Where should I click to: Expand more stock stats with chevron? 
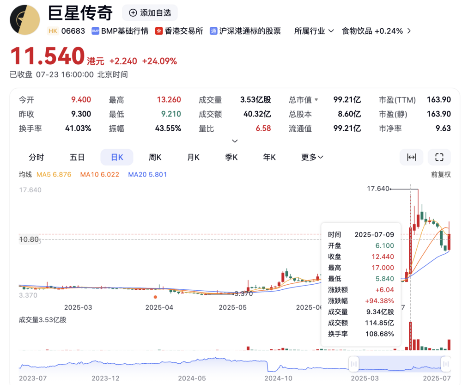tap(235, 141)
